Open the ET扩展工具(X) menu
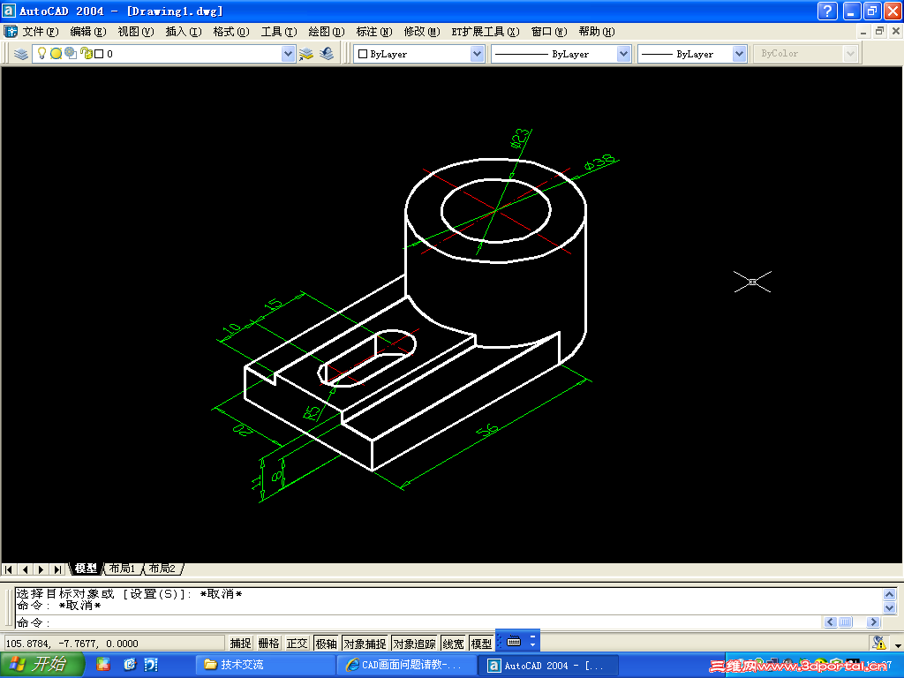The width and height of the screenshot is (904, 678). [x=486, y=32]
